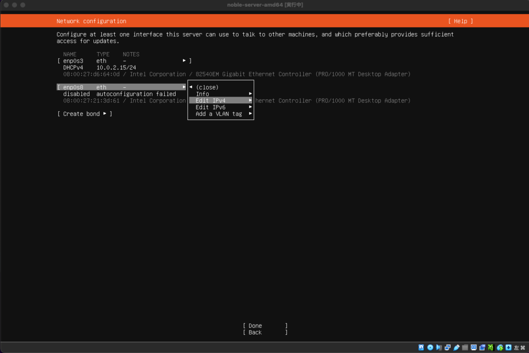Click the display monitor status icon
This screenshot has width=529, height=353.
[474, 347]
